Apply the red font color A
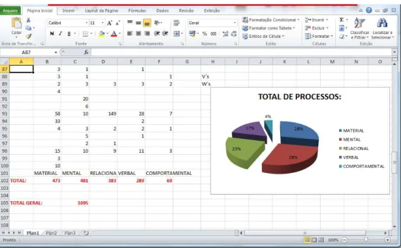Viewport: 401px width, 248px height. point(114,33)
